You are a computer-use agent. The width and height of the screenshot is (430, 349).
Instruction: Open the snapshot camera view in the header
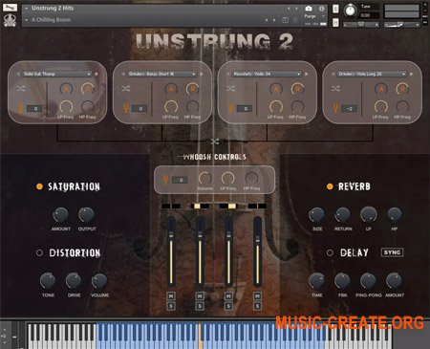click(309, 9)
